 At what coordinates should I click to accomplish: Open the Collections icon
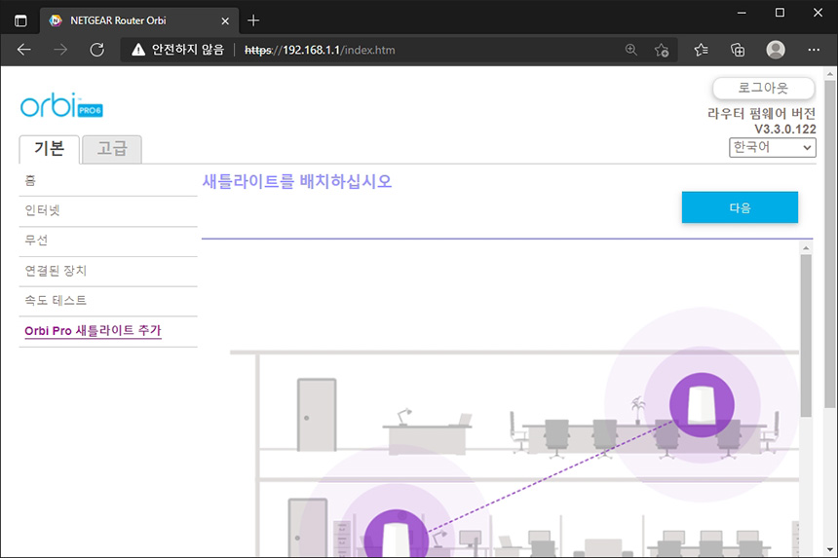click(738, 50)
